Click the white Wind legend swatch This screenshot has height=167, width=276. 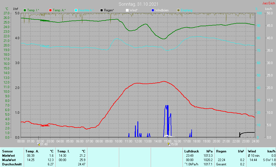(127, 11)
